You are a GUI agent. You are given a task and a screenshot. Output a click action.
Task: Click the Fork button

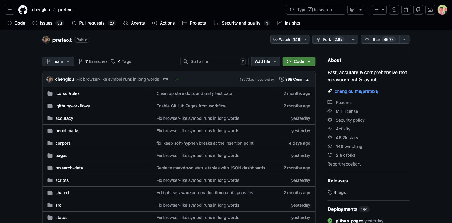point(330,39)
